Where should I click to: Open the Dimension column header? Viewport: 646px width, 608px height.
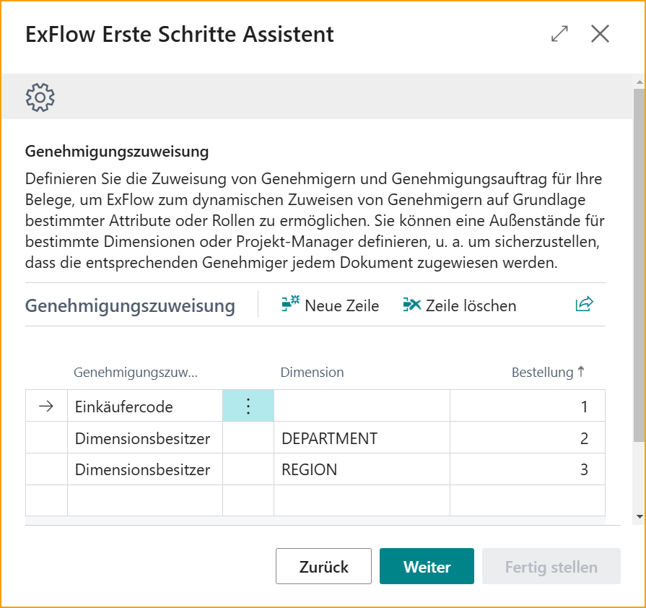coord(312,372)
